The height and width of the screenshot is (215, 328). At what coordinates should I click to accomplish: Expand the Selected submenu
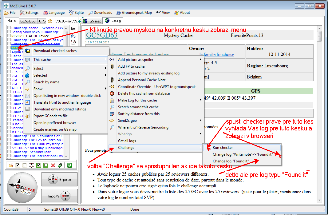pos(106,75)
